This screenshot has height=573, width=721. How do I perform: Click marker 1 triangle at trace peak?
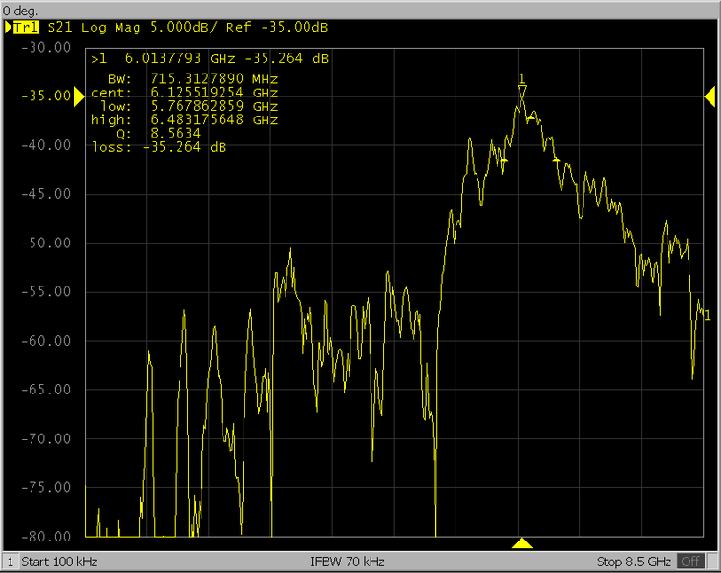point(521,92)
